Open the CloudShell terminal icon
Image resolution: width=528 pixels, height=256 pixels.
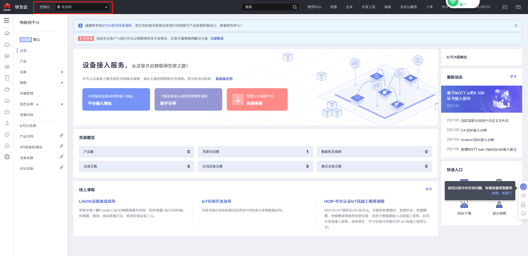click(505, 7)
